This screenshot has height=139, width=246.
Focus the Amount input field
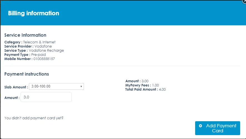click(x=46, y=97)
